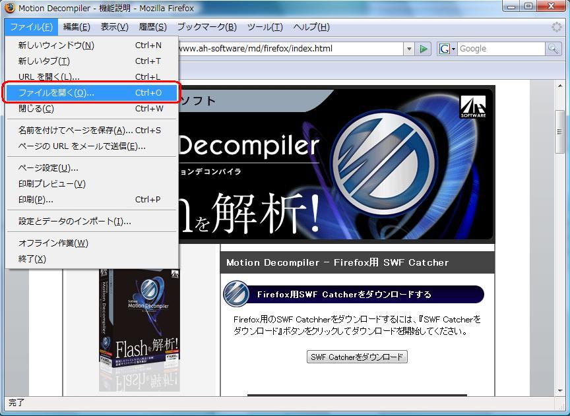
Task: Select ページの URL をメールで送信(E)...
Action: point(92,146)
